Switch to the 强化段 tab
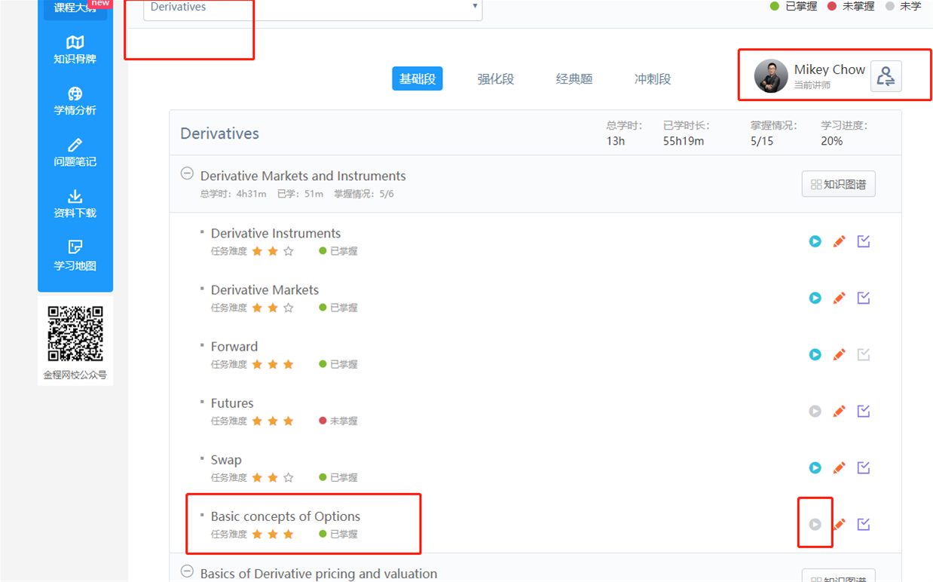Screen dimensions: 933x582 pos(495,79)
